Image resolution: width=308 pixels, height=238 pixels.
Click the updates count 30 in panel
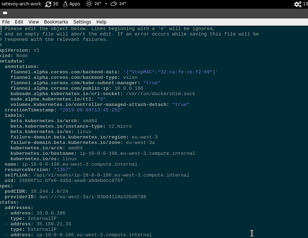(x=55, y=4)
